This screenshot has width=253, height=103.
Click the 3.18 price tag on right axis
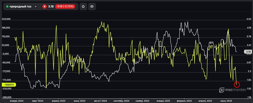pyautogui.click(x=248, y=52)
